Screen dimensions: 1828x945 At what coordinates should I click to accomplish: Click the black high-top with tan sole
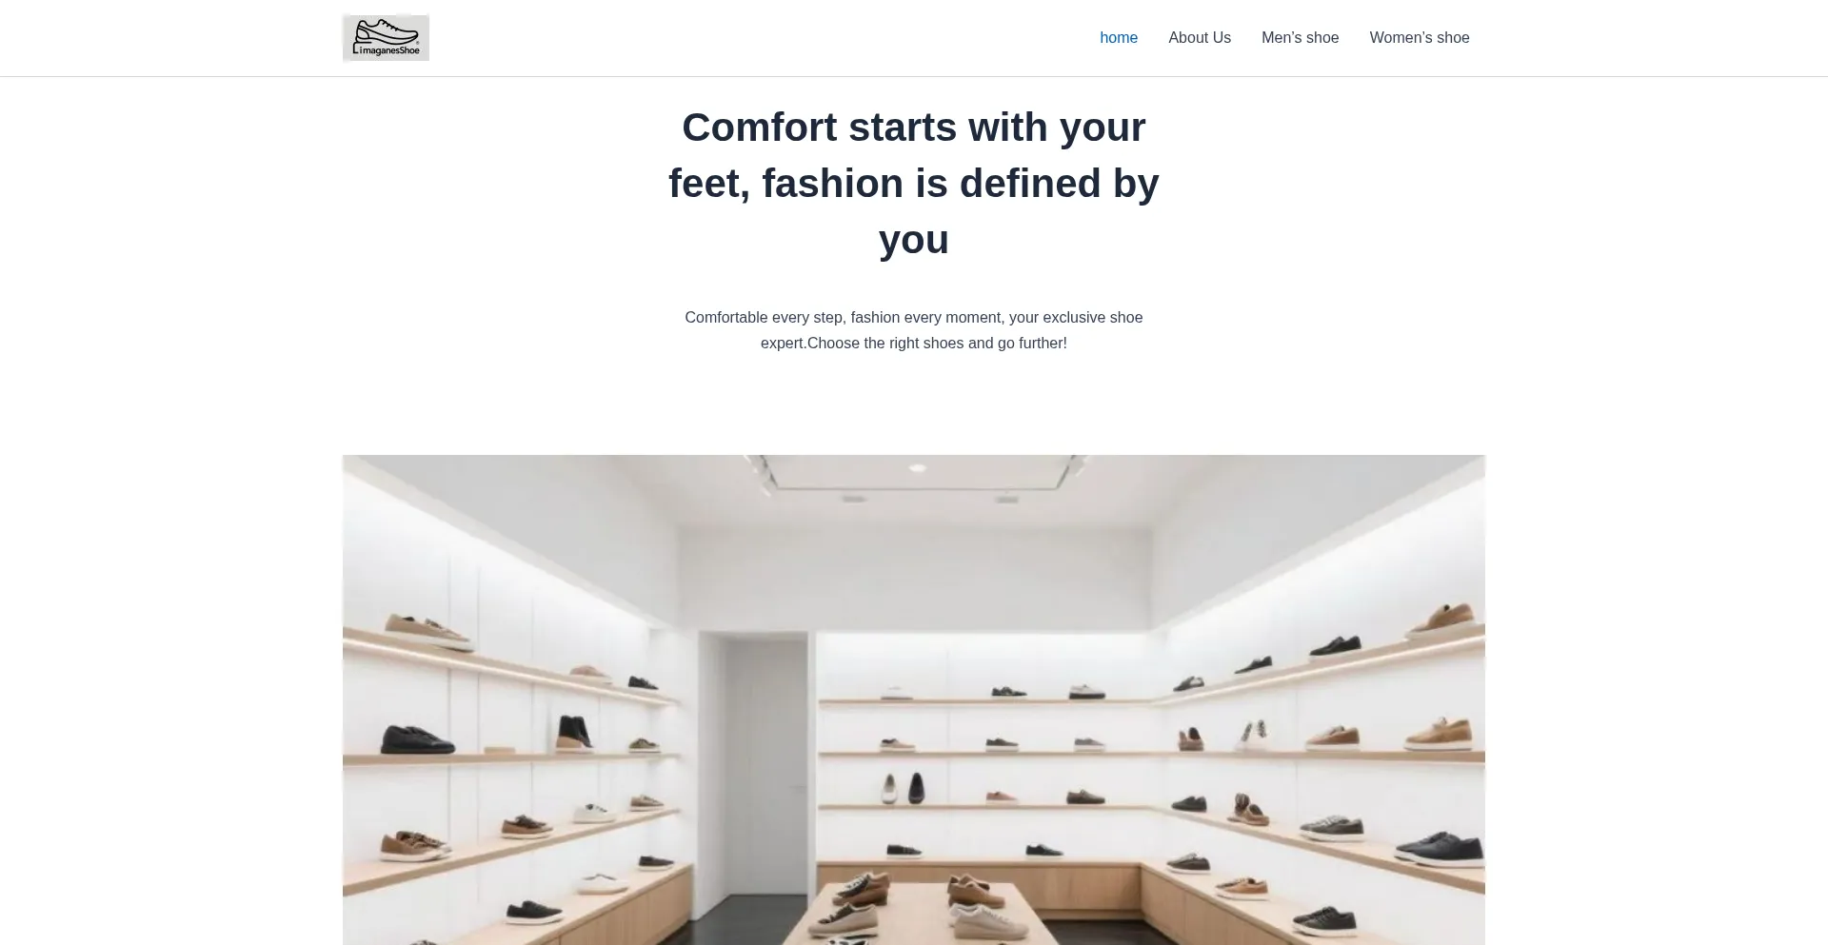[574, 733]
